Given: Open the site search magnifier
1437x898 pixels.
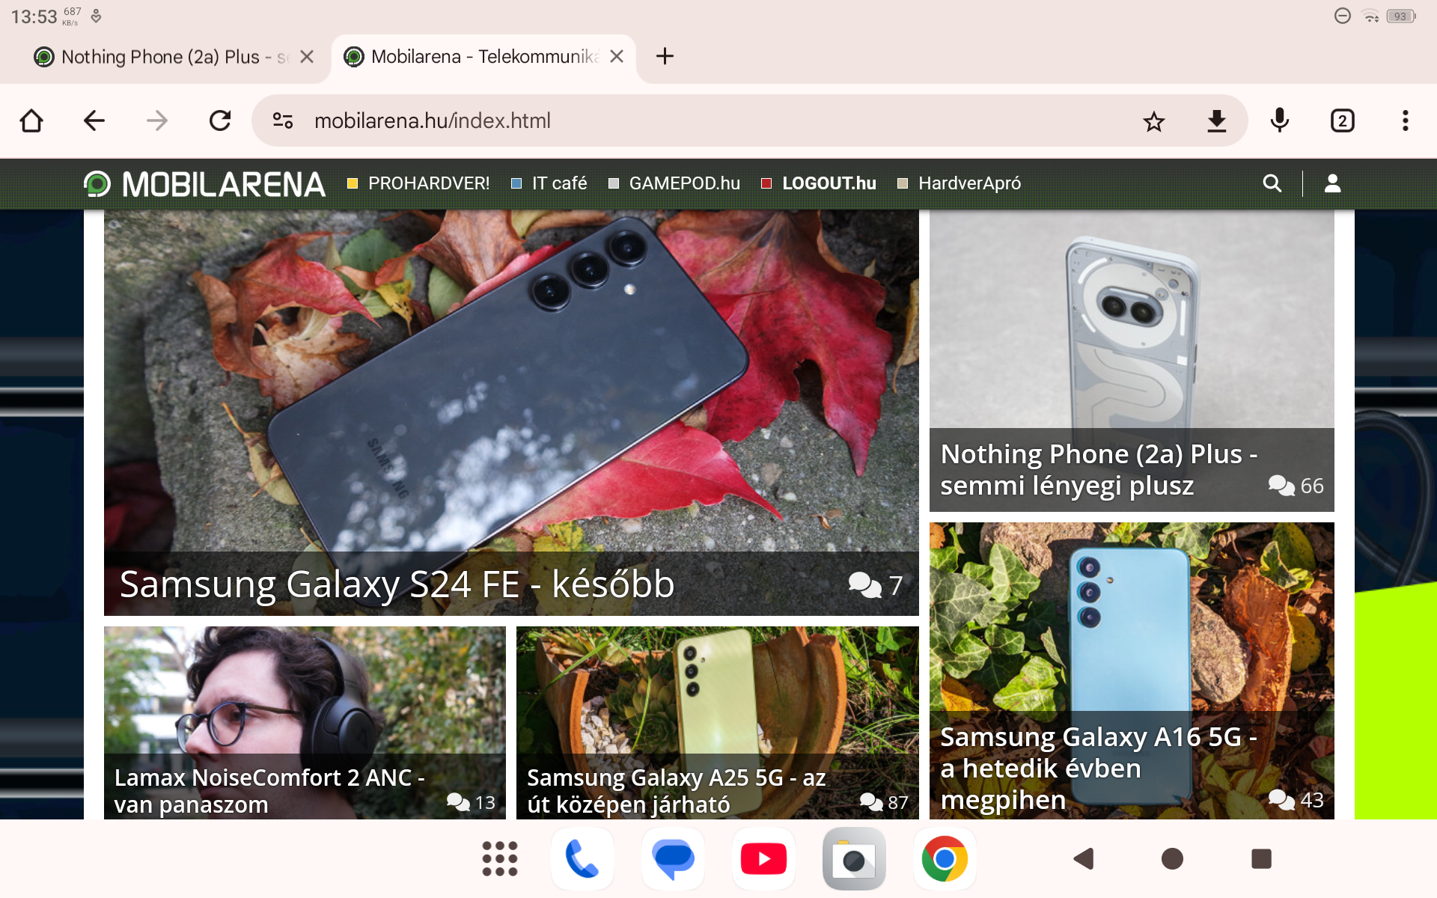Looking at the screenshot, I should [1272, 183].
